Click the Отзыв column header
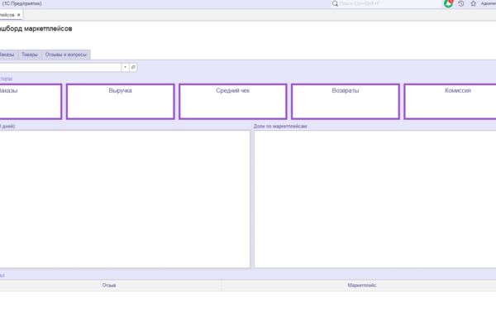The height and width of the screenshot is (331, 496). click(x=109, y=285)
